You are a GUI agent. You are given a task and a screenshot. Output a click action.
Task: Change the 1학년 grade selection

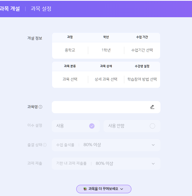[x=106, y=50]
